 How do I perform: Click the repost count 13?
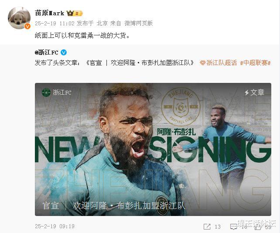pyautogui.click(x=218, y=226)
